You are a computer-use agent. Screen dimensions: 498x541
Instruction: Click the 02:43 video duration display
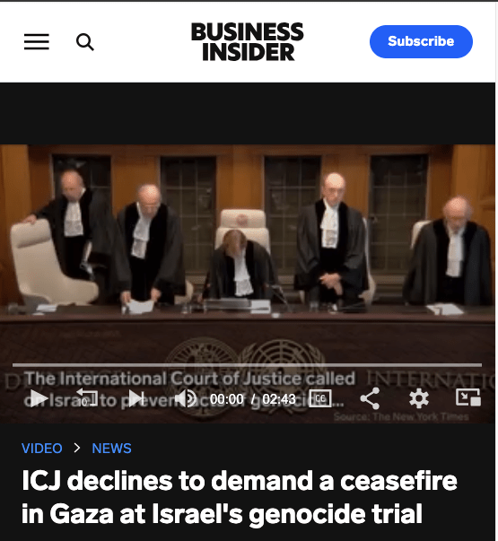[279, 399]
